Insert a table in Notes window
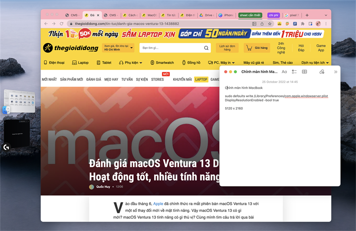 304,72
